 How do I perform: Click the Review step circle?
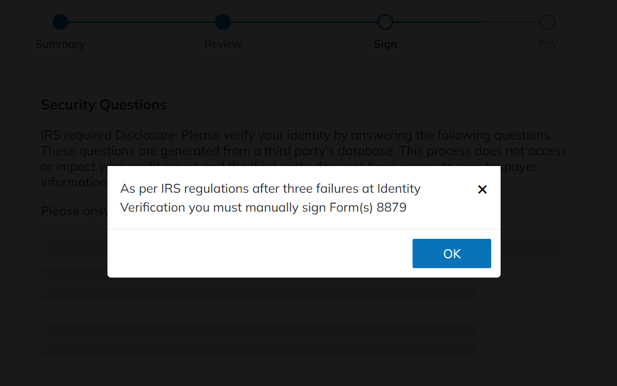tap(223, 22)
